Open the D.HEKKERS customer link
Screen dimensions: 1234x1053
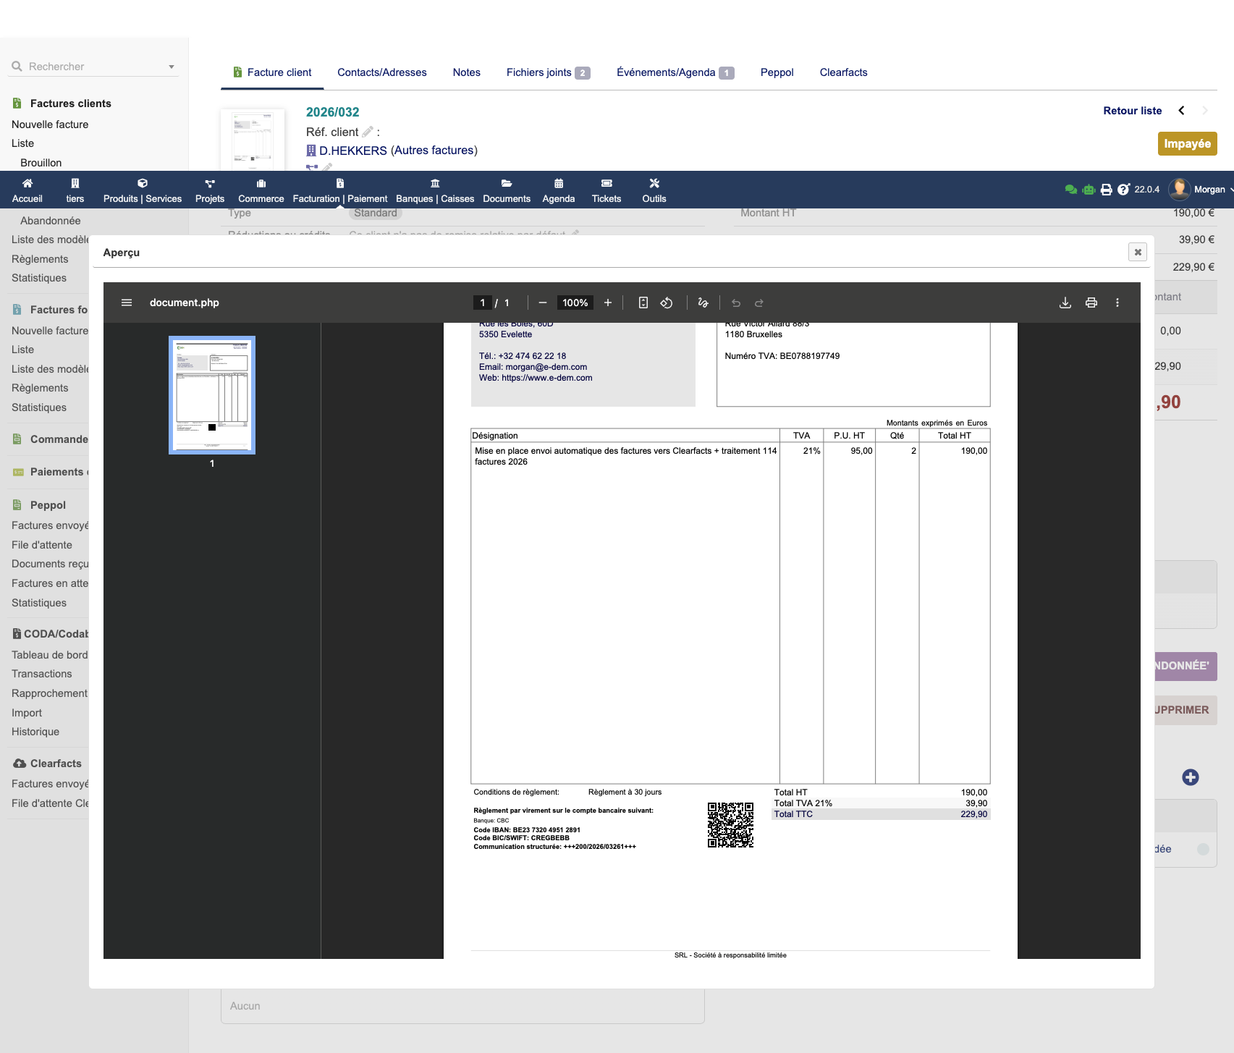click(x=352, y=151)
